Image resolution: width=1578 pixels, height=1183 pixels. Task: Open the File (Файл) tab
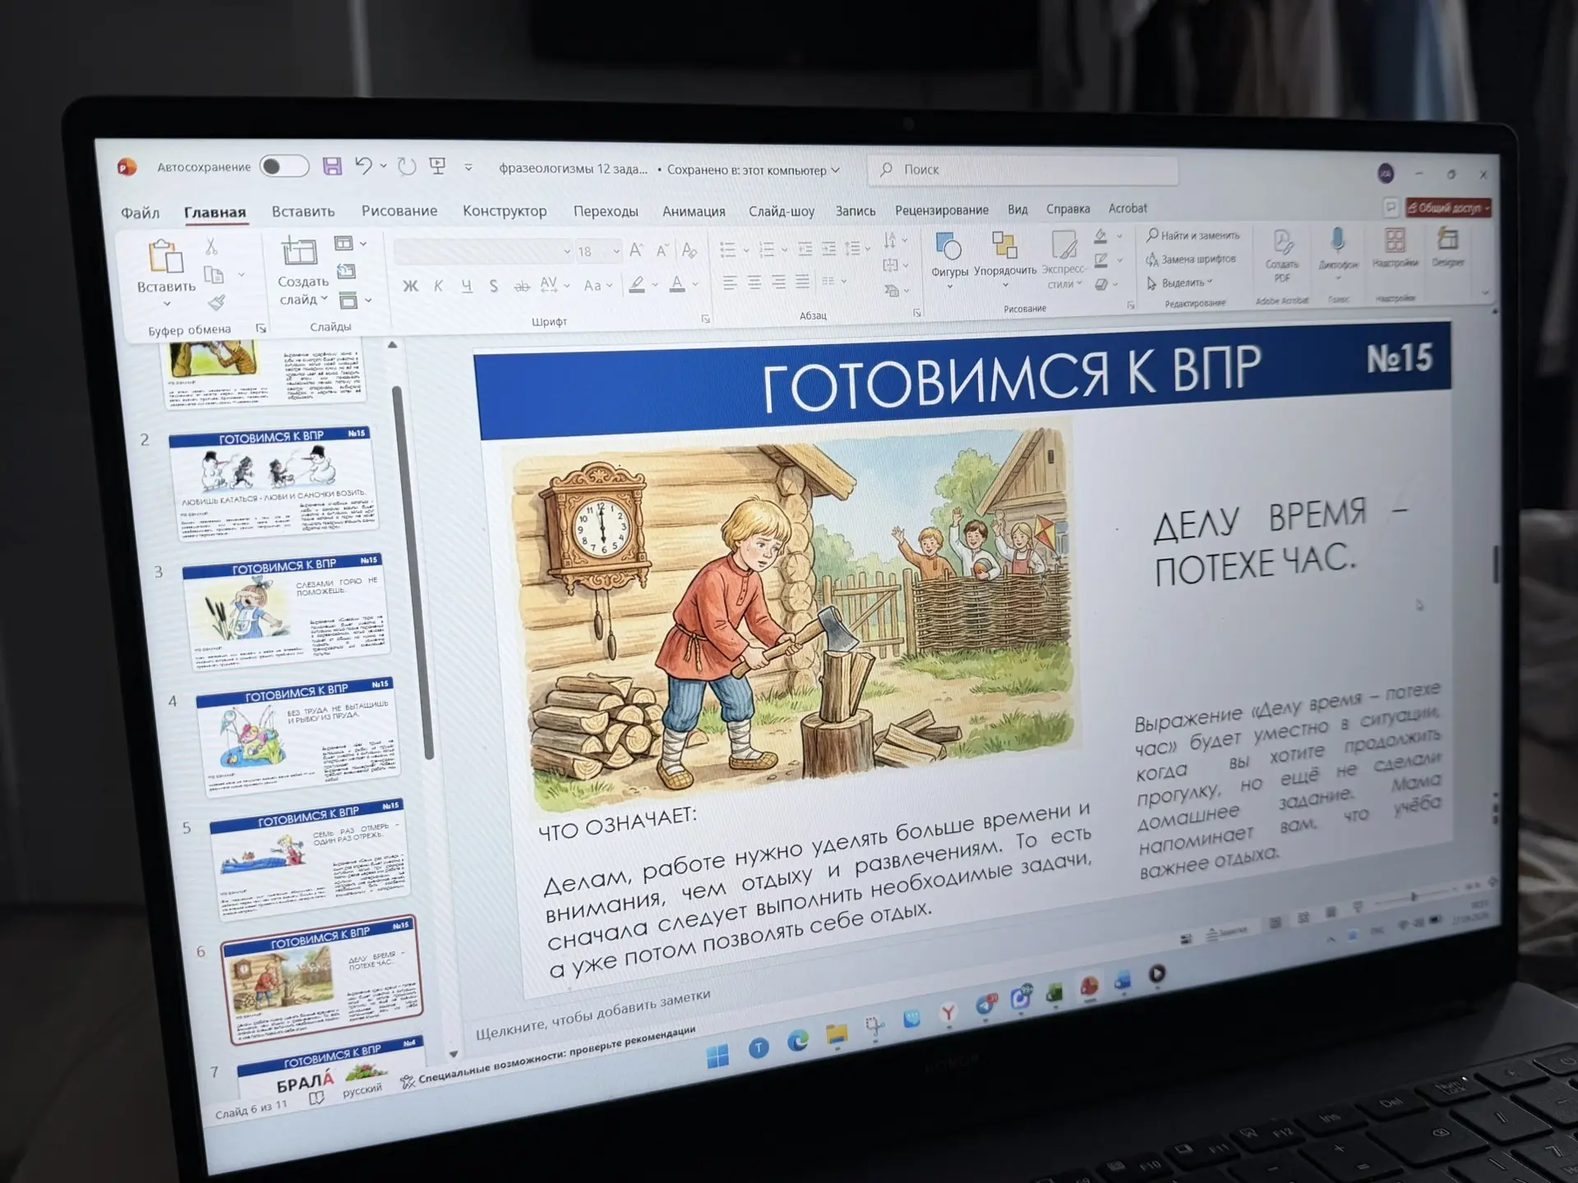140,214
